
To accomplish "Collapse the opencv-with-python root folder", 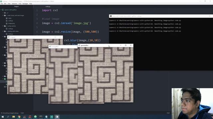I will tap(1, 10).
